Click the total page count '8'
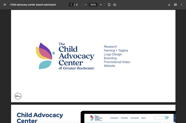The height and width of the screenshot is (123, 186). pos(77,5)
